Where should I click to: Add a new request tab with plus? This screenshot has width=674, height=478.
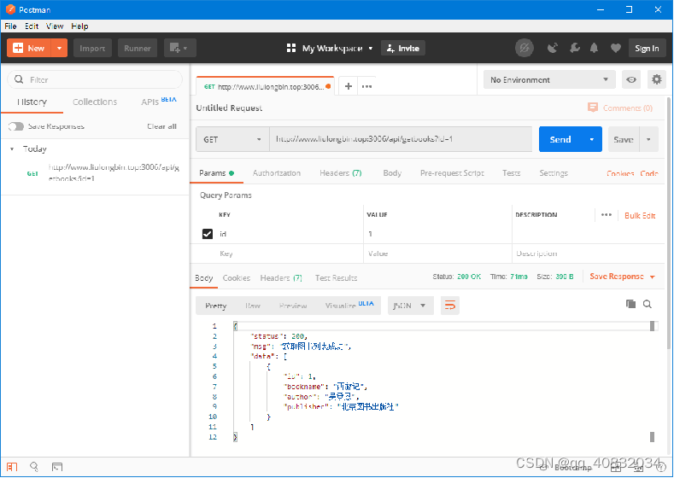click(x=349, y=86)
